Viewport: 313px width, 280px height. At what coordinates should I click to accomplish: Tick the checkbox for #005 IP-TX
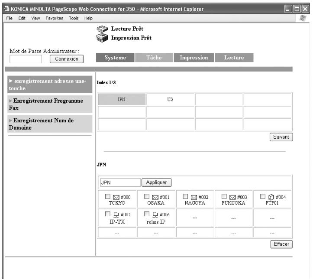108,214
